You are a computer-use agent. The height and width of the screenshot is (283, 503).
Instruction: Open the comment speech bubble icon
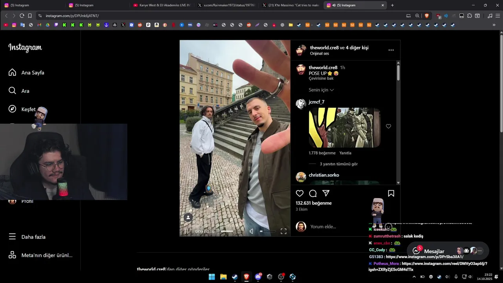[x=313, y=193]
